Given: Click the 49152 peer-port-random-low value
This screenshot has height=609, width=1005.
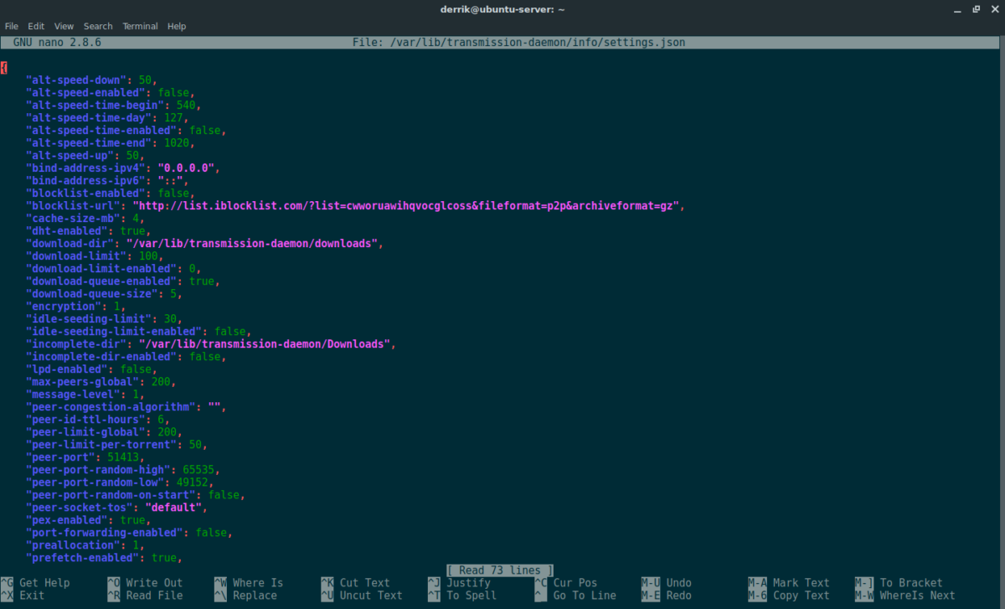Looking at the screenshot, I should 192,483.
